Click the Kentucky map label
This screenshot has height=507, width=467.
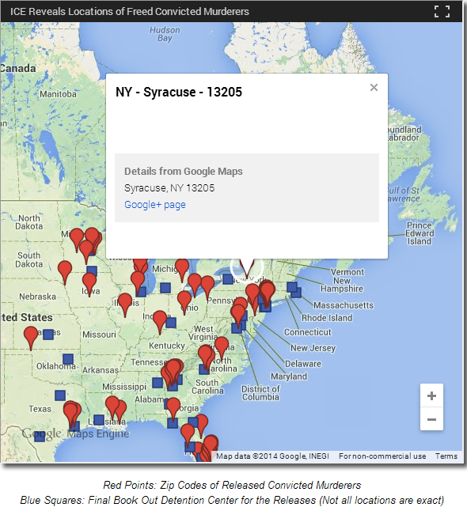coord(167,346)
